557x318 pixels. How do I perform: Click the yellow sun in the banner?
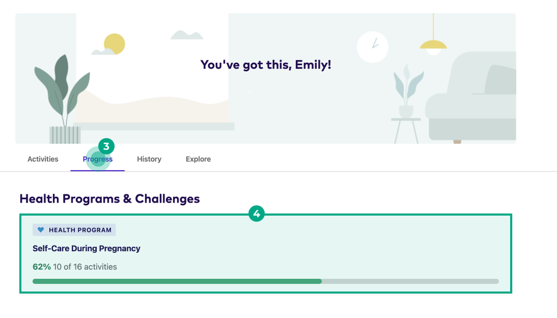click(x=114, y=44)
